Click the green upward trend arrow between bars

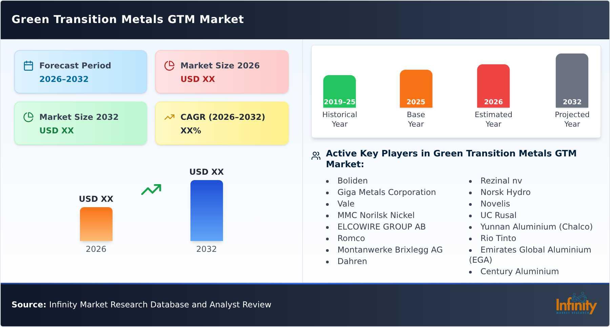coord(151,190)
